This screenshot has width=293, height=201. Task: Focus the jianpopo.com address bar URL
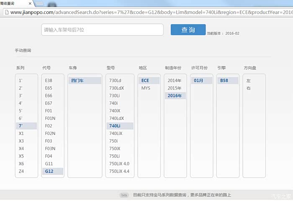click(x=146, y=12)
